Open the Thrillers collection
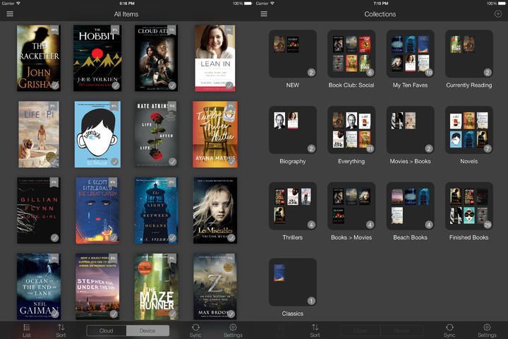Viewport: 508px width, 339px height. [292, 206]
